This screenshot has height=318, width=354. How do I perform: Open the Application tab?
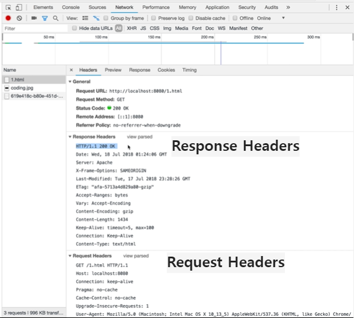217,8
